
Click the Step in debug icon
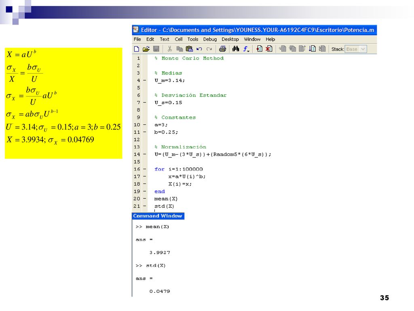coord(293,49)
